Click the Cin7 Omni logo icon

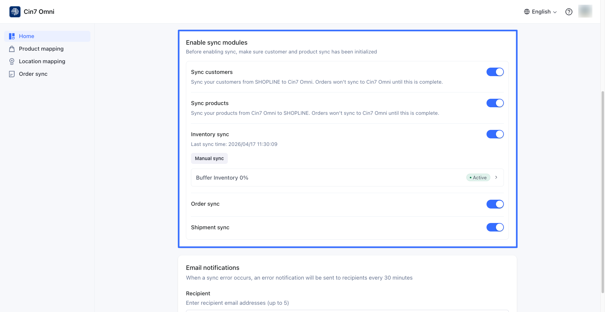point(15,12)
